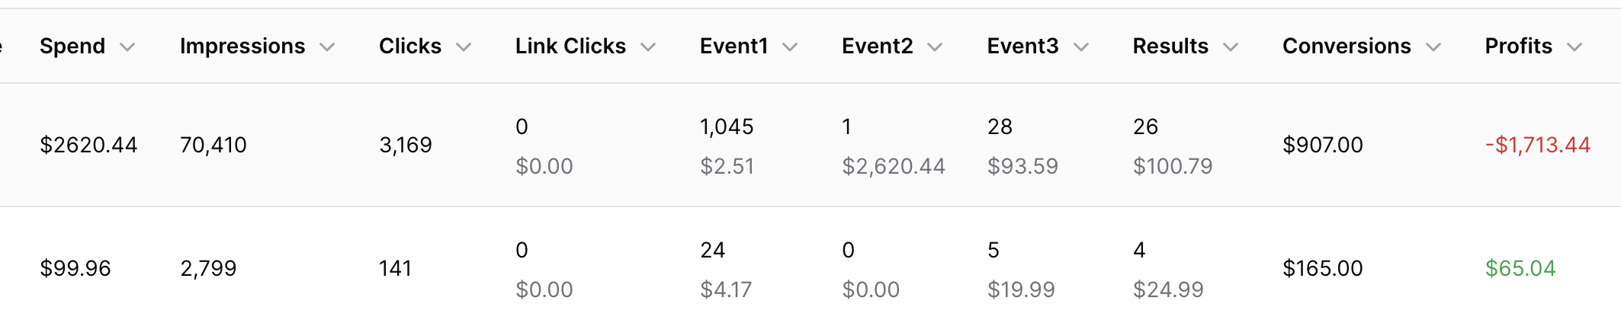1621x320 pixels.
Task: Open the Conversions column chevron
Action: 1433,47
